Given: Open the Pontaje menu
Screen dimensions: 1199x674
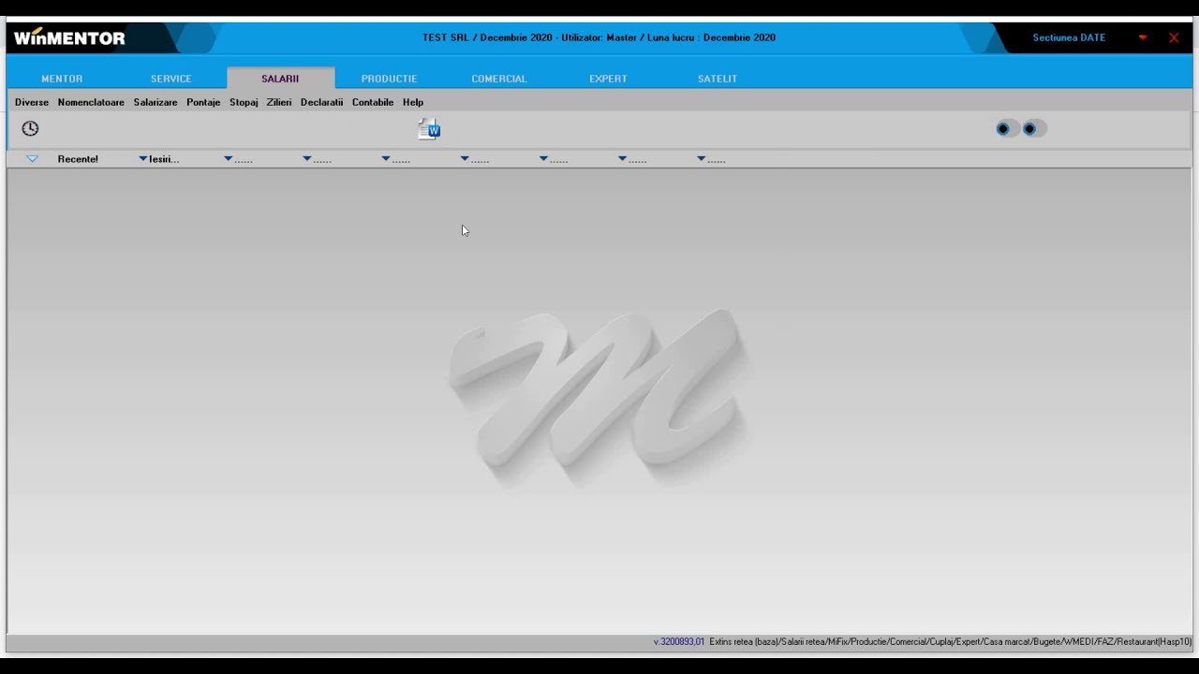Looking at the screenshot, I should pyautogui.click(x=203, y=102).
